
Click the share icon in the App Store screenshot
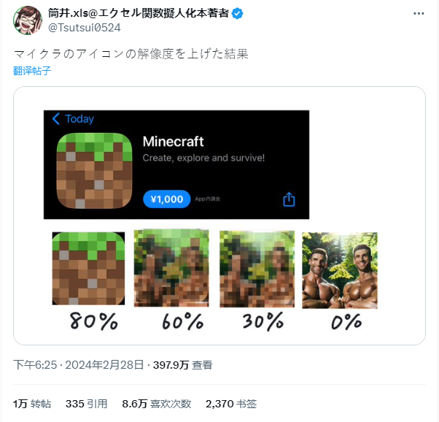pos(289,199)
